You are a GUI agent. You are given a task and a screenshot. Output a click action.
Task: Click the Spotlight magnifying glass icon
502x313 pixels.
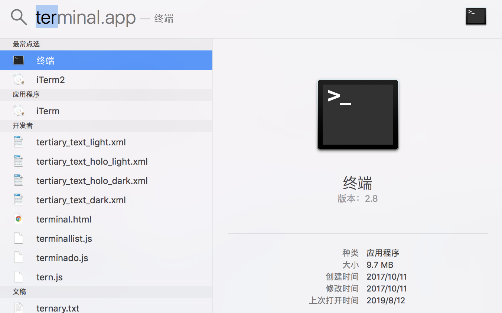coord(19,17)
